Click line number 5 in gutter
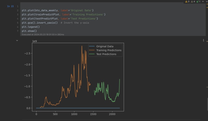Image resolution: width=208 pixels, height=121 pixels. [18, 23]
